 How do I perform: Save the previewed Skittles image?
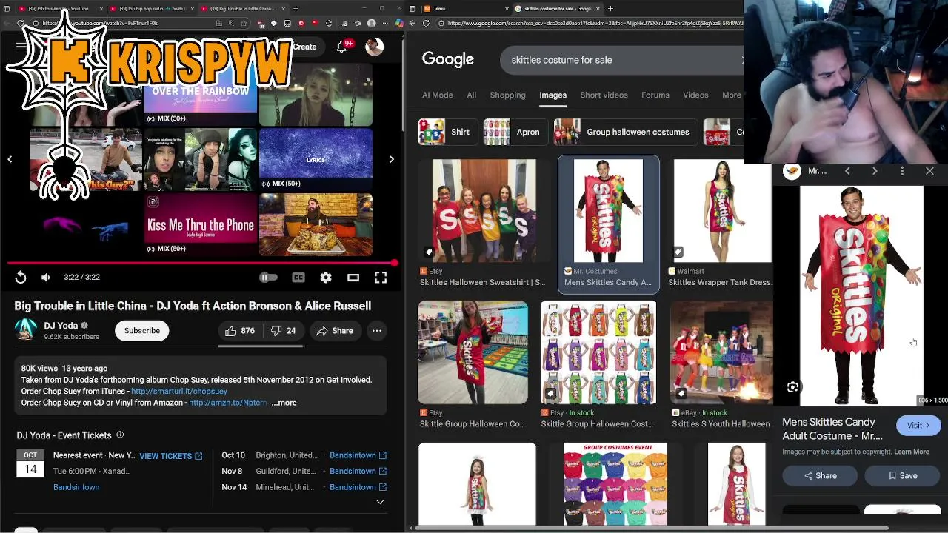[x=903, y=476]
